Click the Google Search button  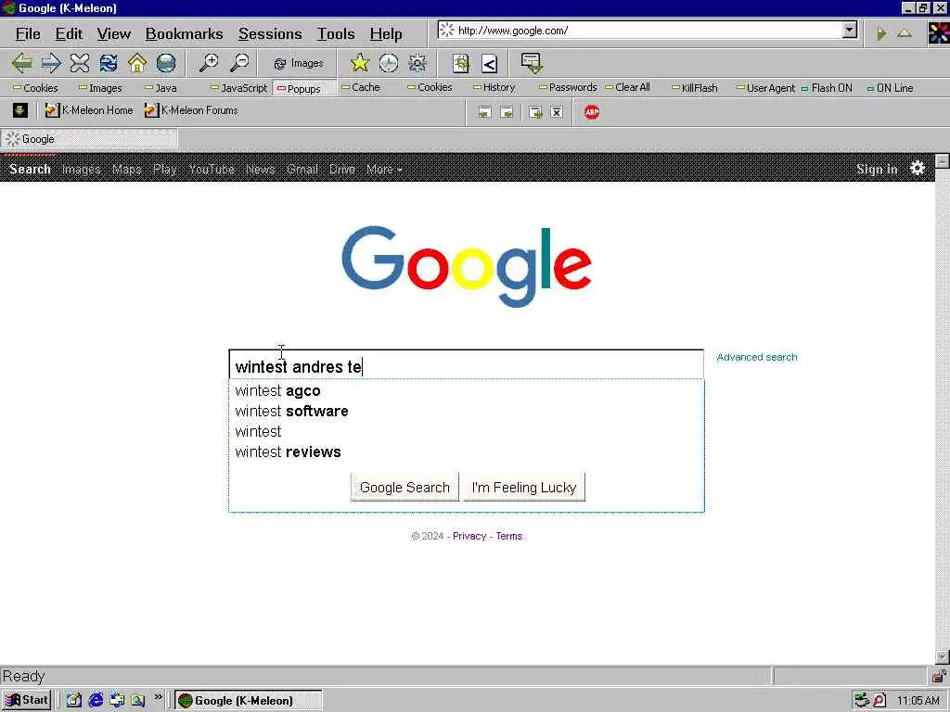(404, 488)
